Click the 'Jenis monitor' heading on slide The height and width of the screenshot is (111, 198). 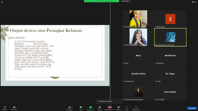[17, 38]
